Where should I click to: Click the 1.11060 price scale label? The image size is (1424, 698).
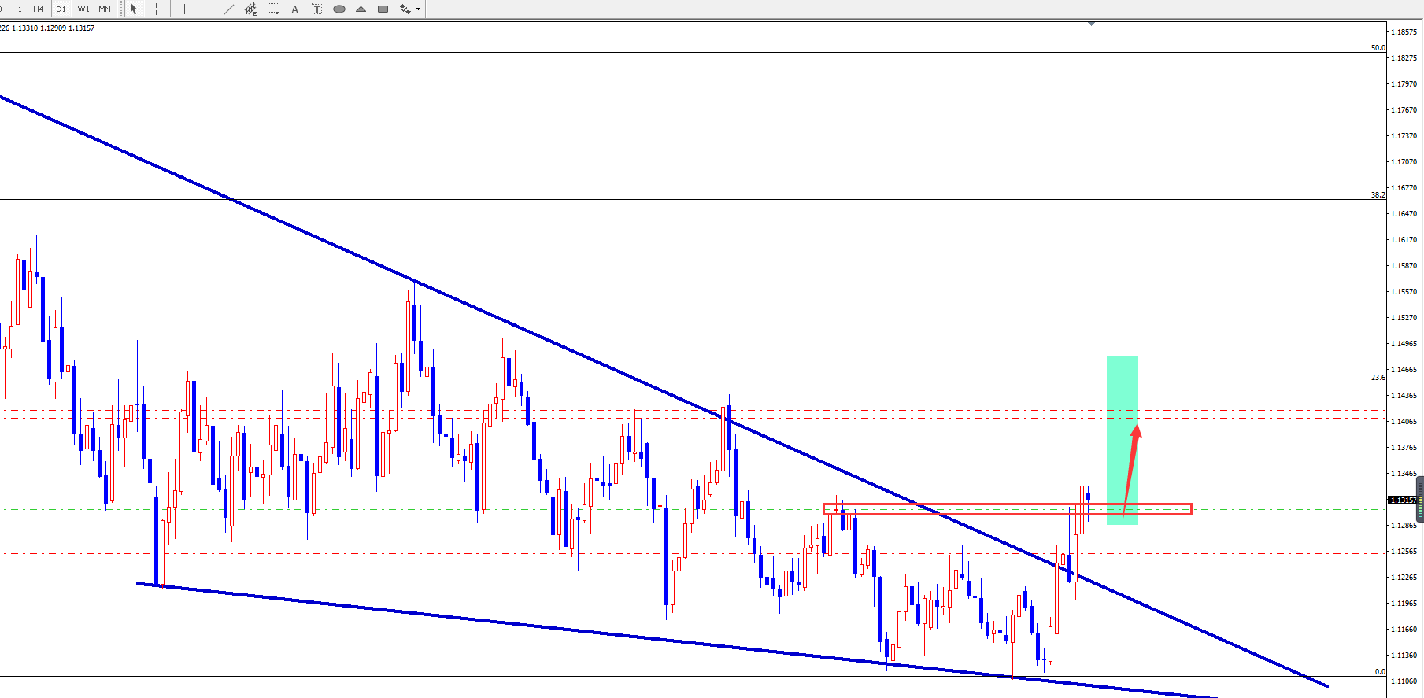(1404, 681)
